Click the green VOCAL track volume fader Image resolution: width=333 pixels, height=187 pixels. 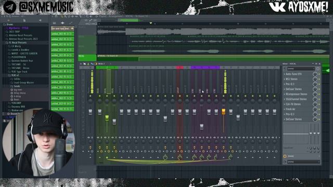click(107, 117)
